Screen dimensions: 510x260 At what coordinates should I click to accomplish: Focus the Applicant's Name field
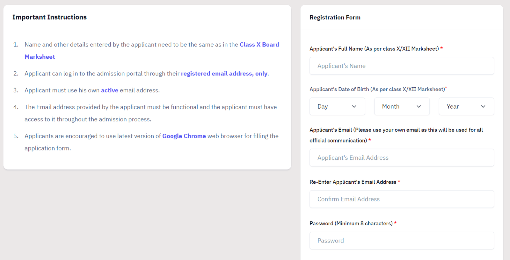pos(402,66)
